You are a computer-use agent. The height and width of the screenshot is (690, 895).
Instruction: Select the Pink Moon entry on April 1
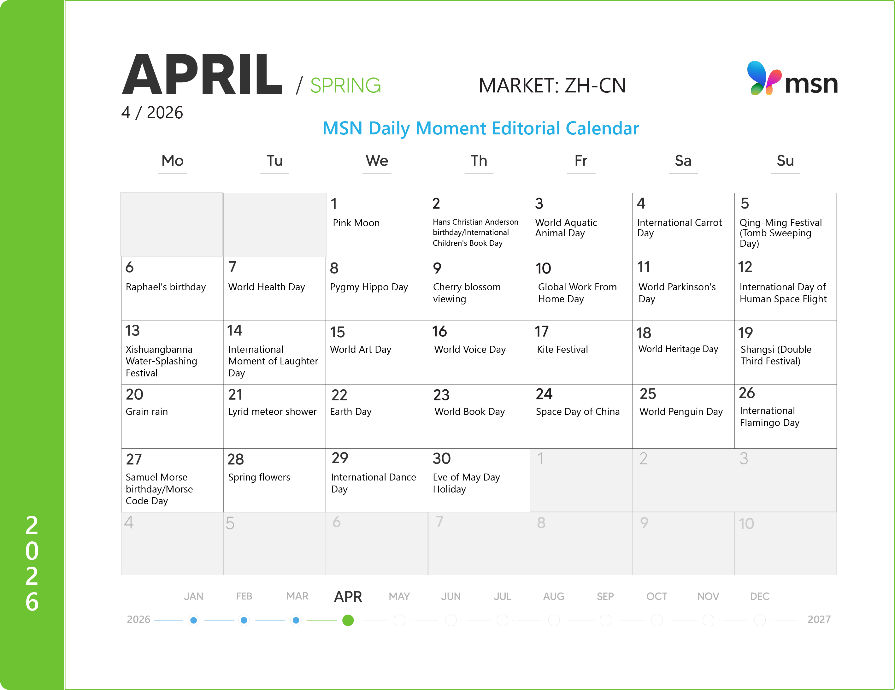pos(356,223)
